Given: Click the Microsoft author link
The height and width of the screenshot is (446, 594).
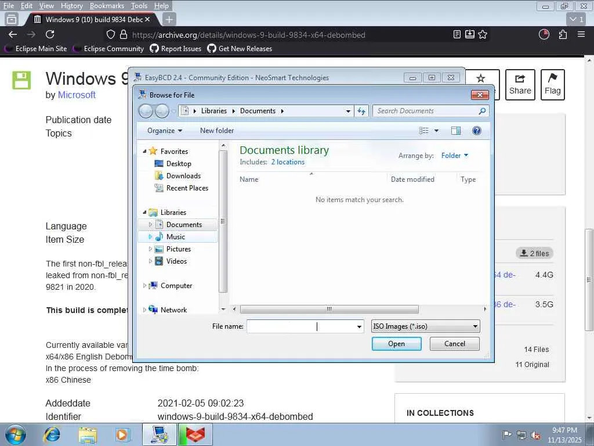Looking at the screenshot, I should point(77,95).
